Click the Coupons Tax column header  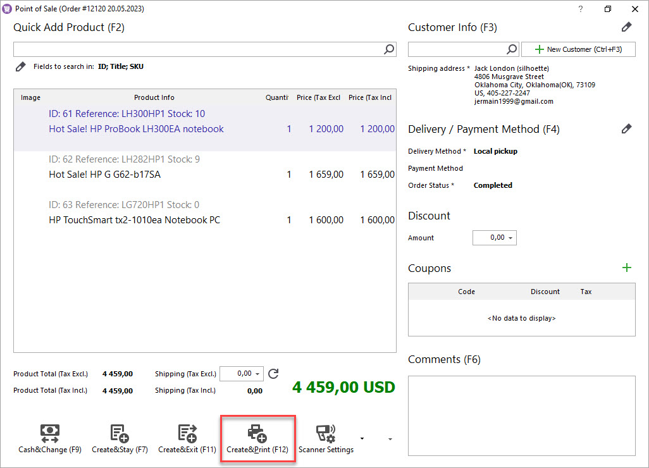click(x=586, y=292)
